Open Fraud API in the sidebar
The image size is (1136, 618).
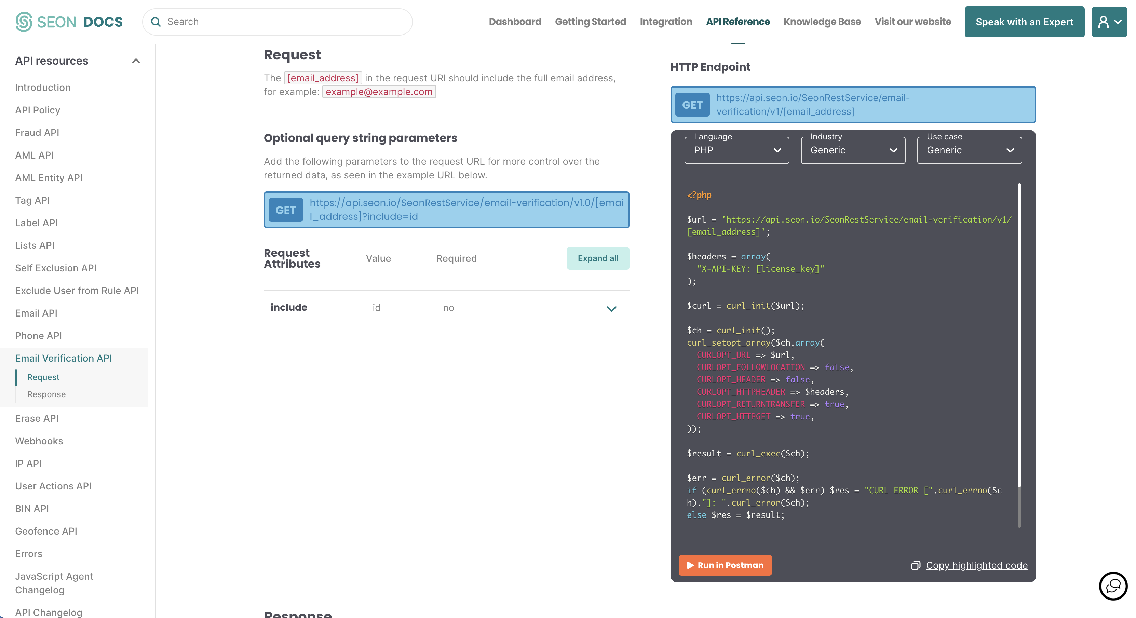pyautogui.click(x=37, y=132)
